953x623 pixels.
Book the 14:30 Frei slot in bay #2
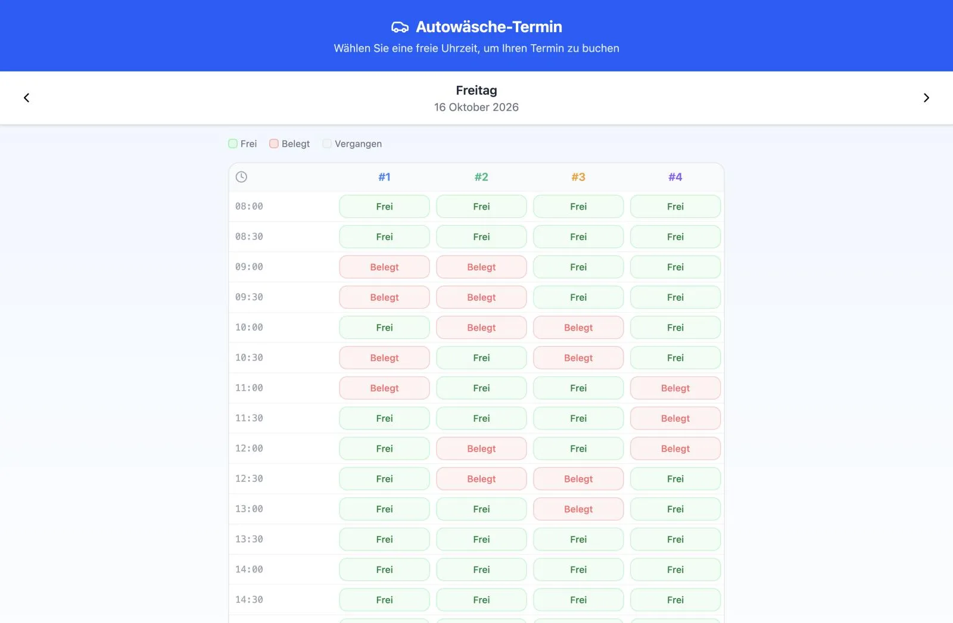[x=481, y=600]
